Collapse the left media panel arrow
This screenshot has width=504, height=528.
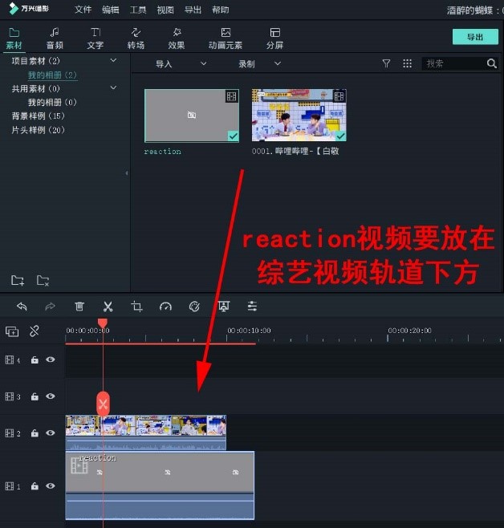(x=127, y=173)
